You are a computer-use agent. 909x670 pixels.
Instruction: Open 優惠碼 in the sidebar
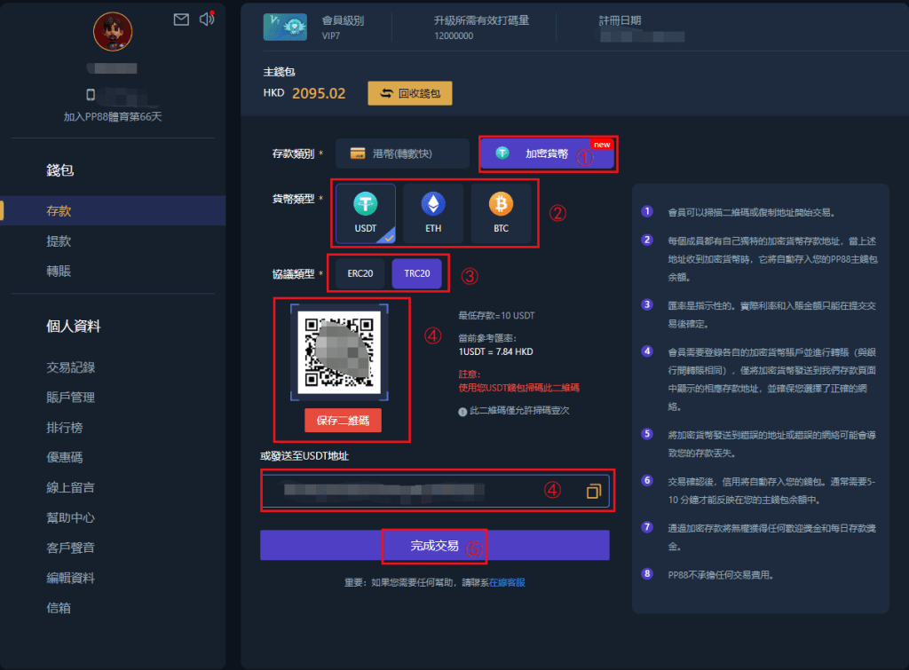[x=64, y=457]
